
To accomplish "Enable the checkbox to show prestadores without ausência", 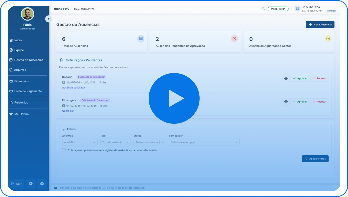I will (x=64, y=150).
